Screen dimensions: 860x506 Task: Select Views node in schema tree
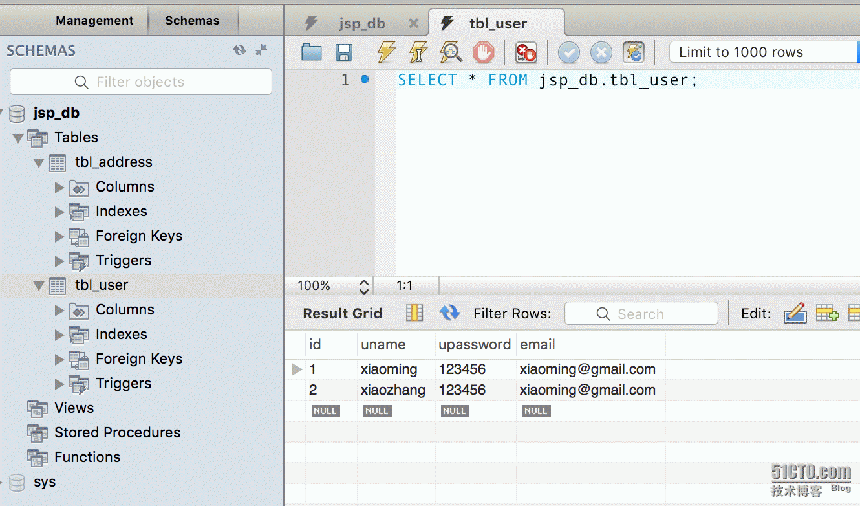click(74, 408)
